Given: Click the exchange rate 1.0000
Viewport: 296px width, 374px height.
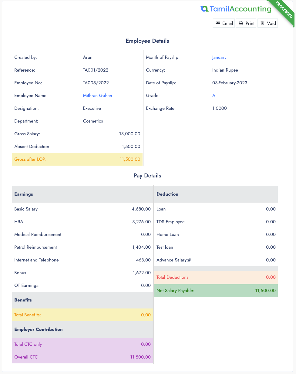Looking at the screenshot, I should [x=220, y=108].
